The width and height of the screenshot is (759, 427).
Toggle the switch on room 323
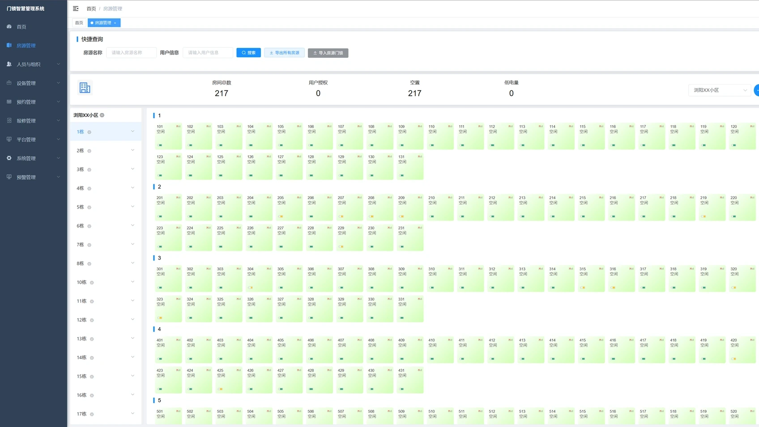160,318
